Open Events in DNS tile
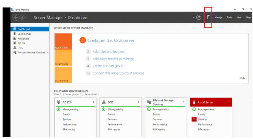 111,114
